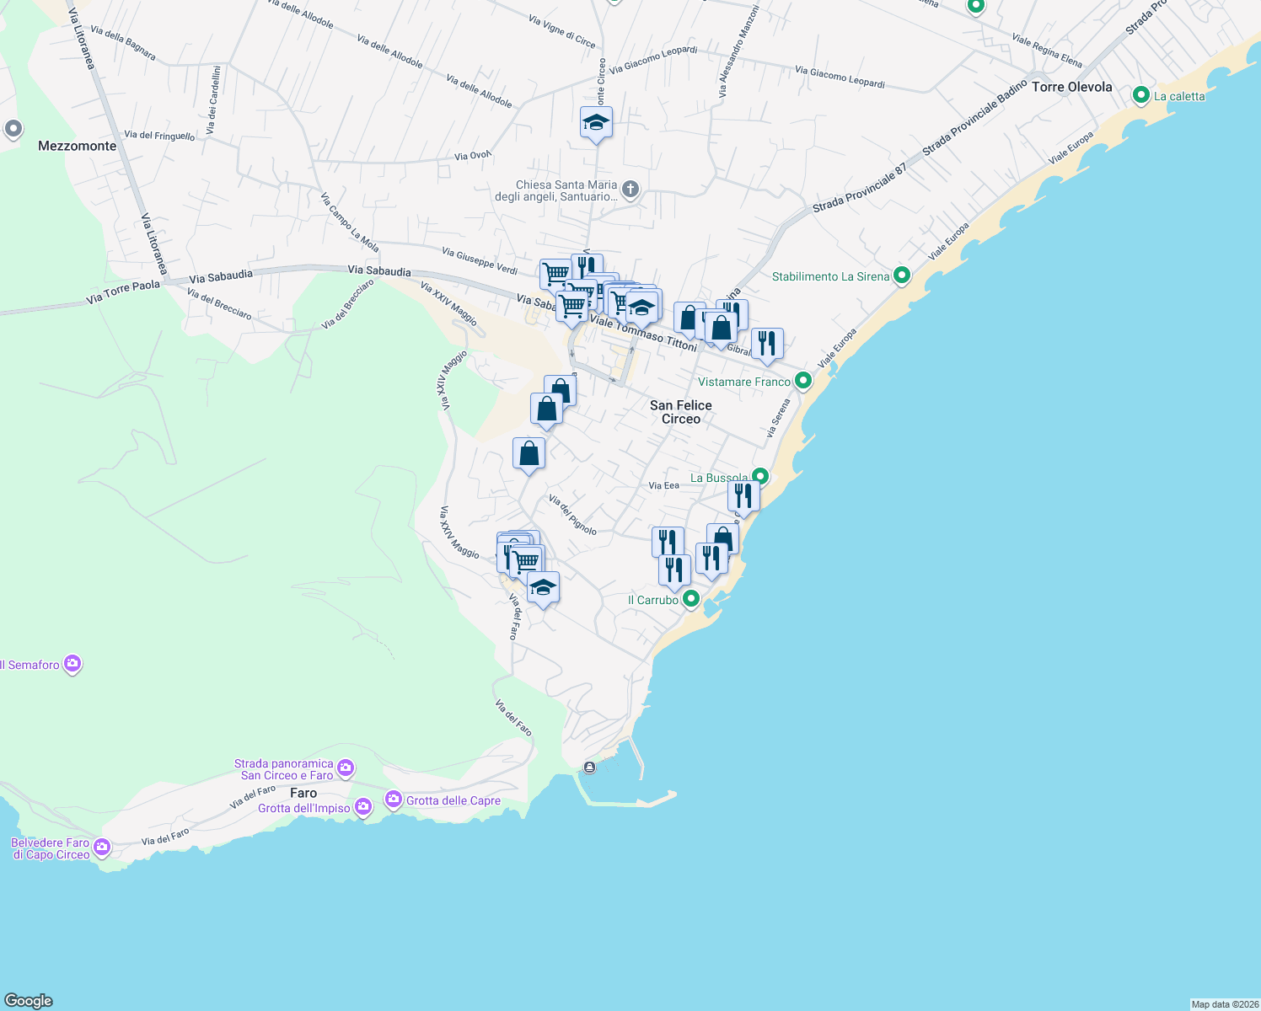This screenshot has width=1261, height=1011.
Task: Click the harbor marker near the marina pier
Action: (589, 768)
